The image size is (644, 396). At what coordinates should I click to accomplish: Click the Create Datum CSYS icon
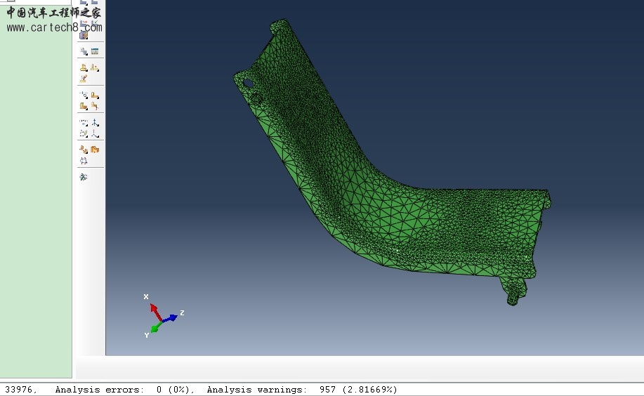[95, 133]
